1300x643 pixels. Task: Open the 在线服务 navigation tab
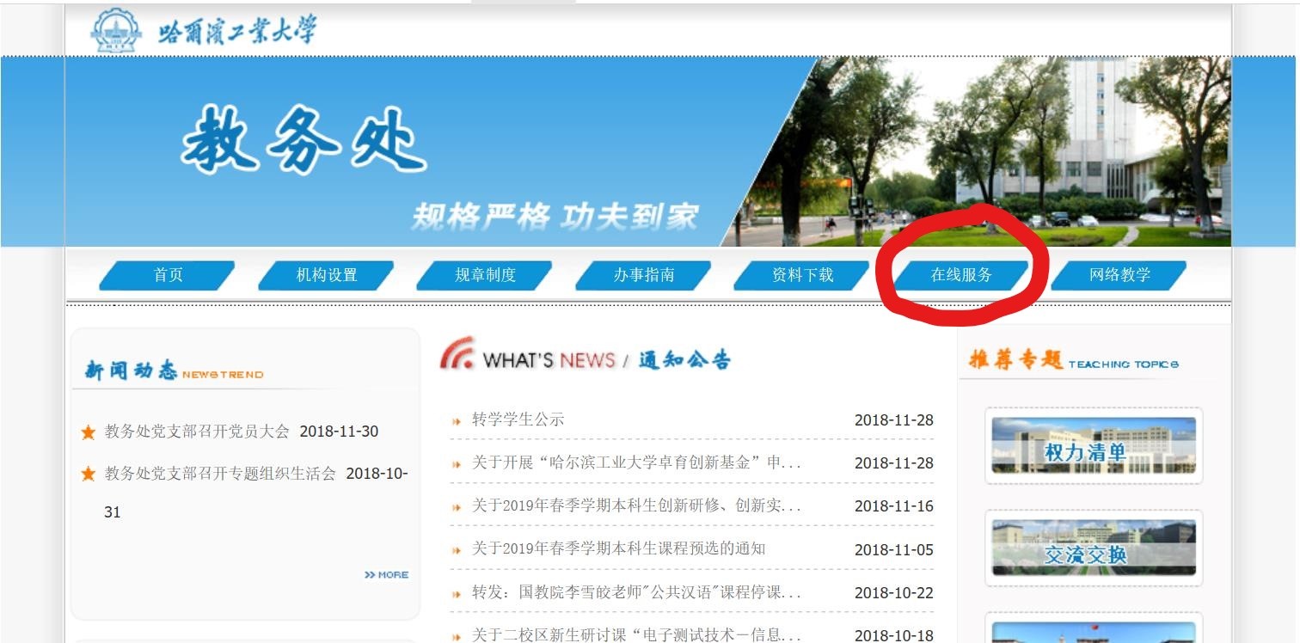tap(961, 275)
